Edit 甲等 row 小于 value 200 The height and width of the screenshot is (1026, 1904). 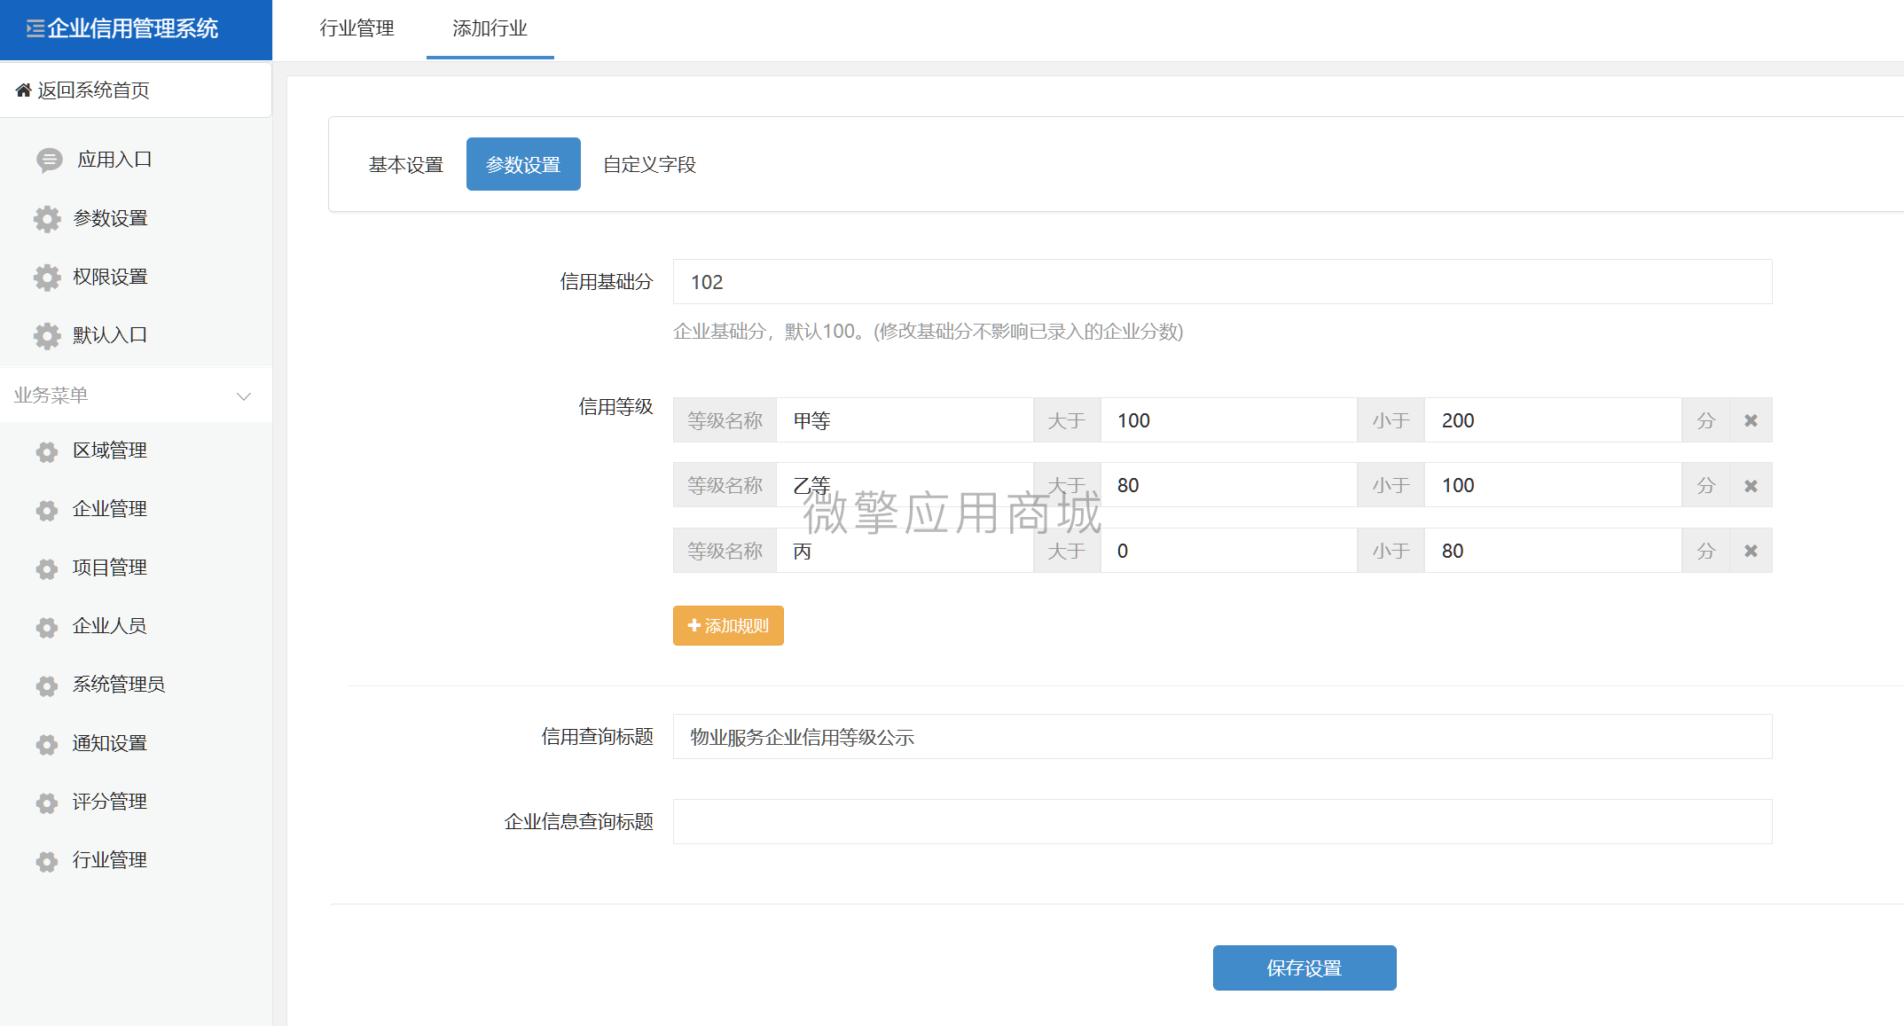tap(1554, 420)
